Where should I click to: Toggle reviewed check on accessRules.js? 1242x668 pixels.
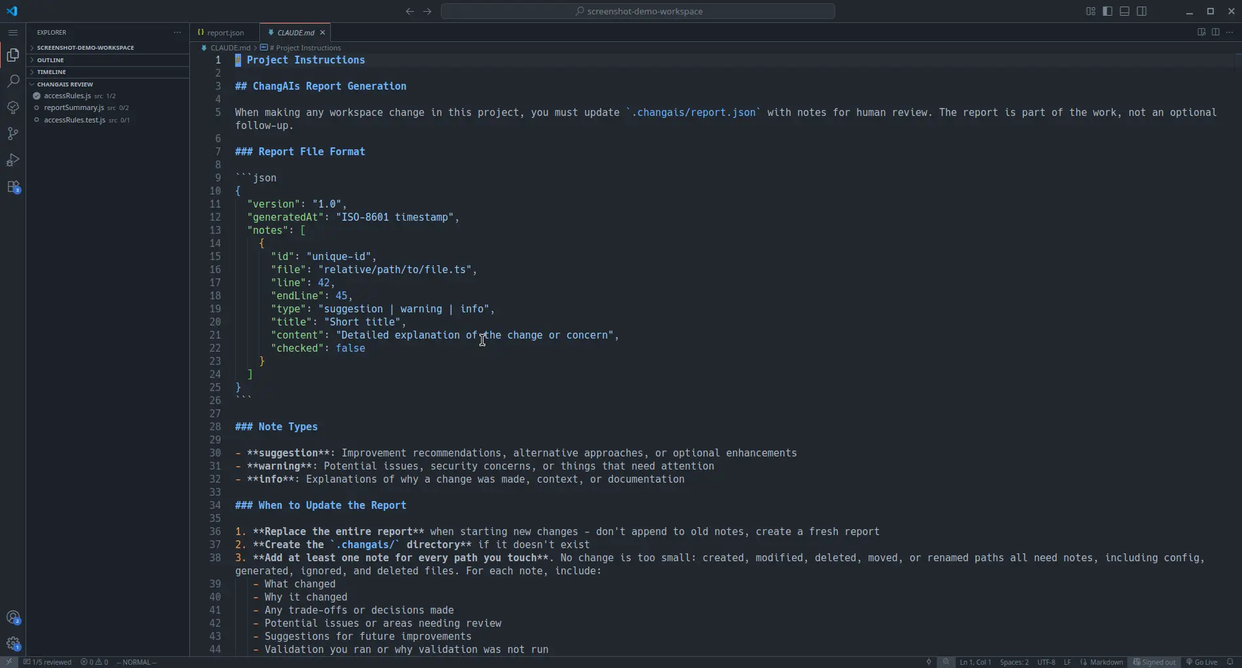(37, 96)
